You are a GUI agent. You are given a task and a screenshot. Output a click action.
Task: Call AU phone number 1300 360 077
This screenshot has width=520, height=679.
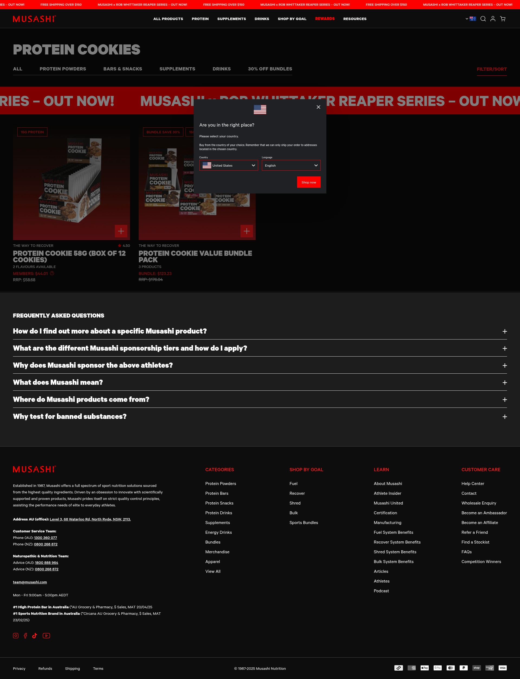[x=45, y=538]
